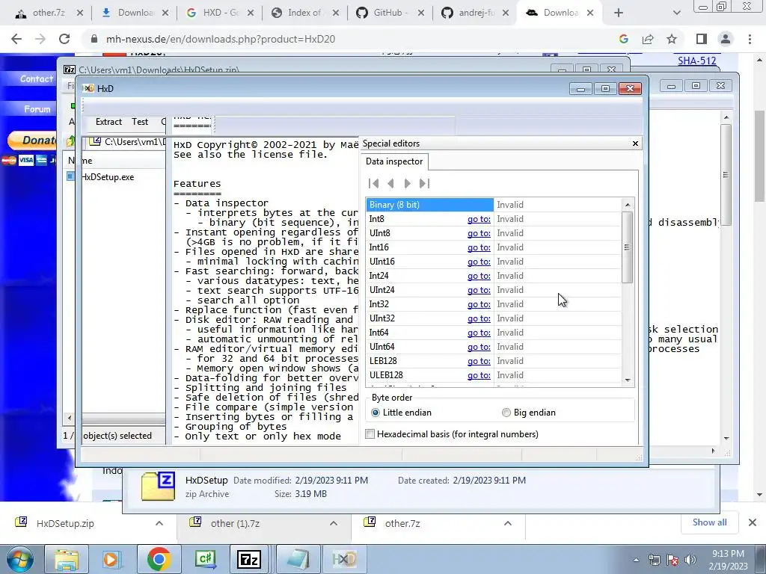Viewport: 766px width, 574px height.
Task: Close the downloads bar
Action: coord(753,522)
